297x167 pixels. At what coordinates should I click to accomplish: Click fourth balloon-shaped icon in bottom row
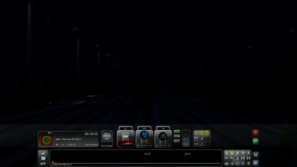[x=243, y=163]
